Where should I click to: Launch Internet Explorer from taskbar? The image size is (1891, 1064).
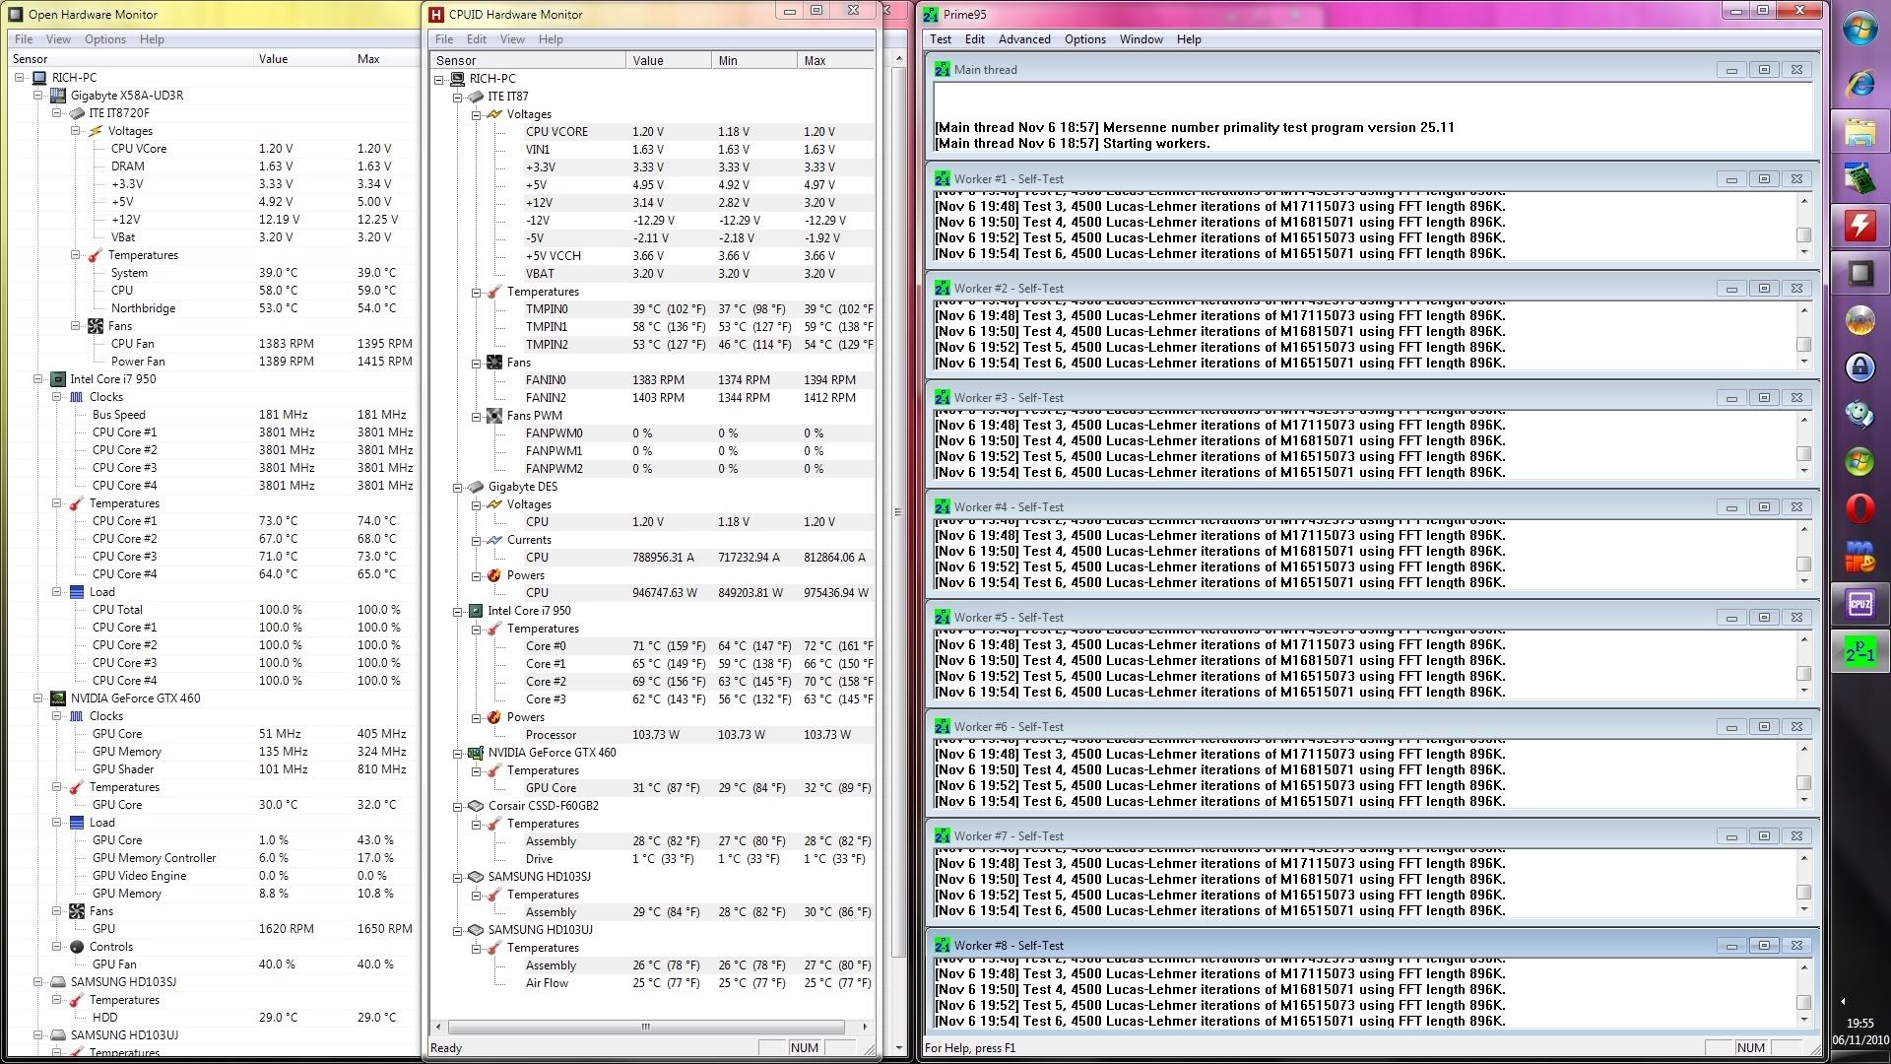click(x=1859, y=83)
